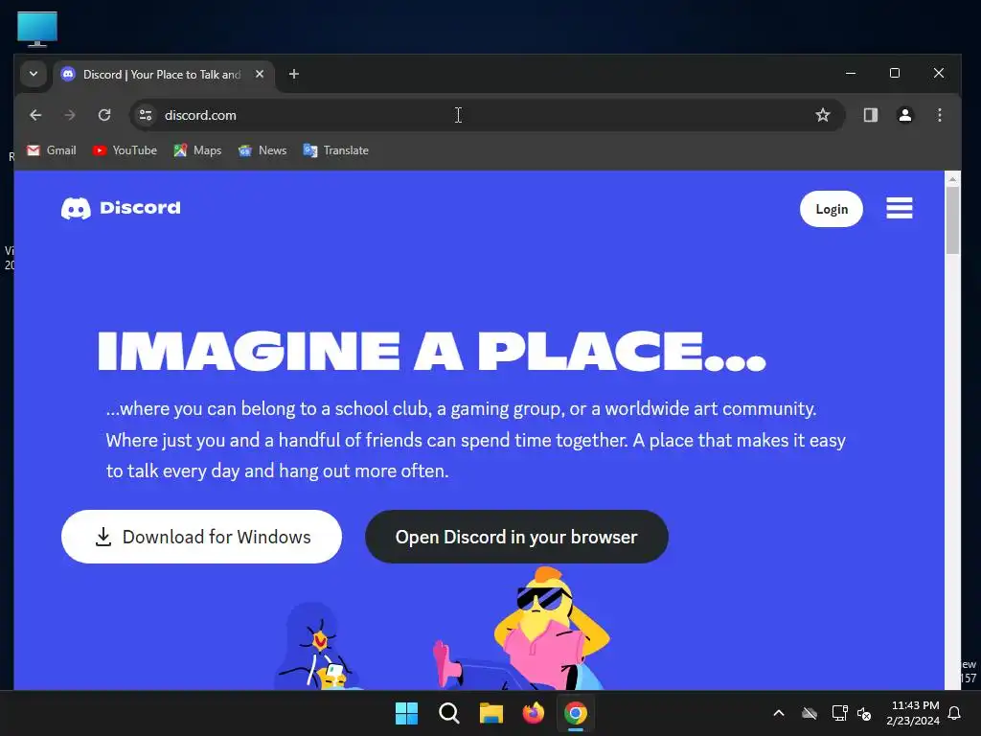Open Chrome's three-dot menu
Screen dimensions: 981x736
[939, 115]
